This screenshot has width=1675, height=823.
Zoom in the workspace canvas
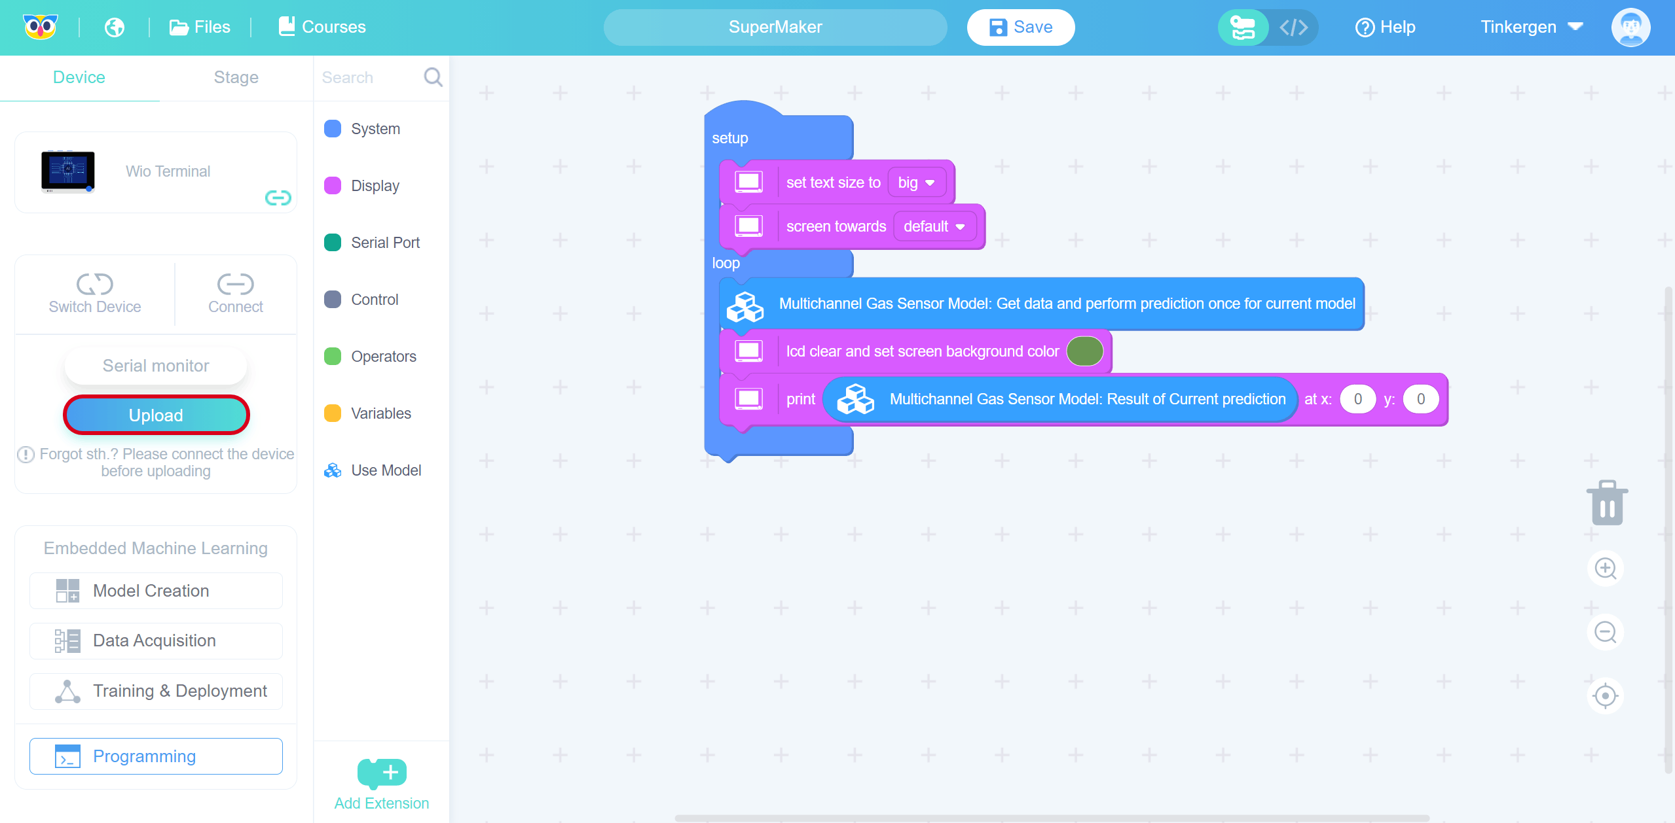pyautogui.click(x=1605, y=568)
